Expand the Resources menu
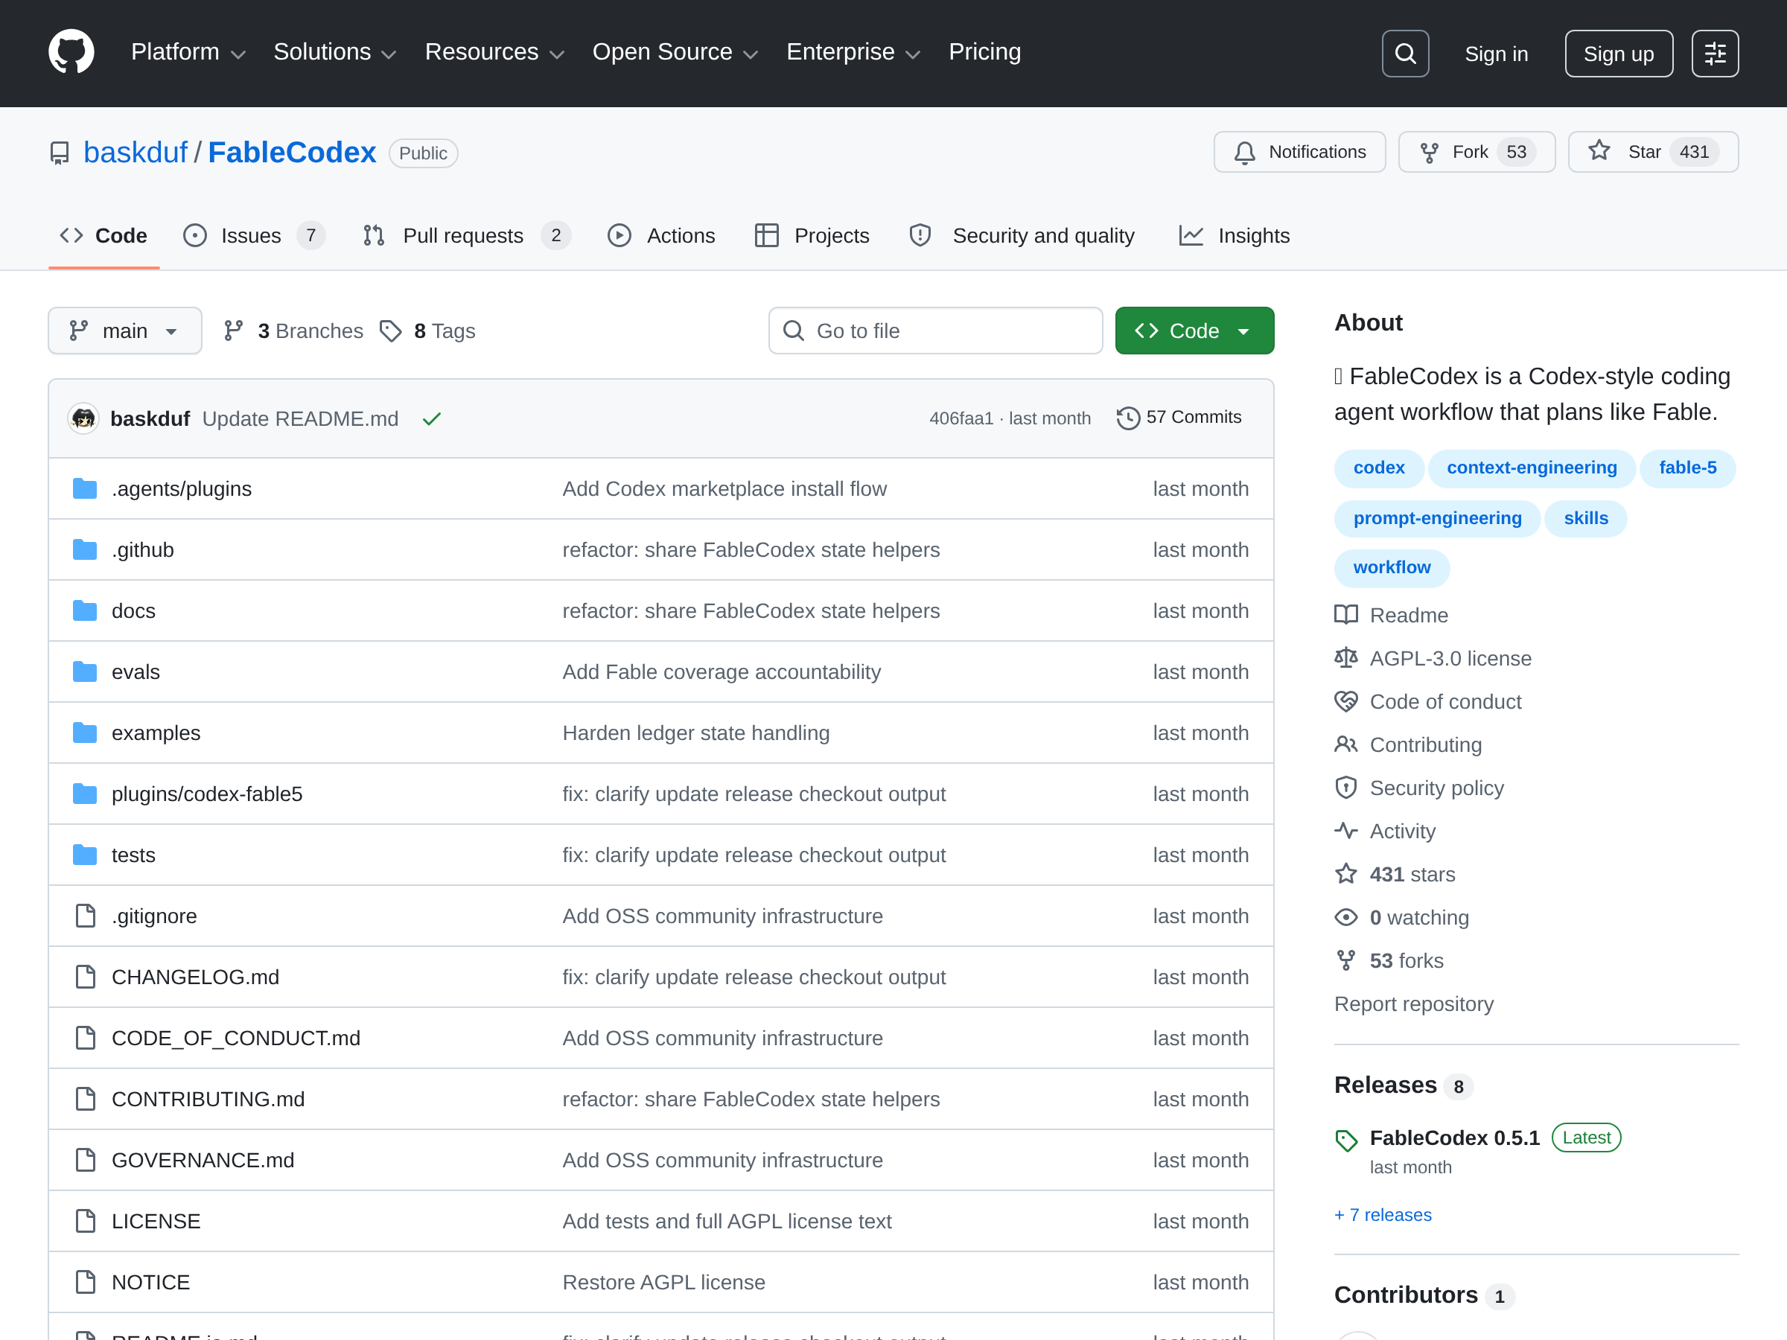1787x1340 pixels. tap(494, 53)
